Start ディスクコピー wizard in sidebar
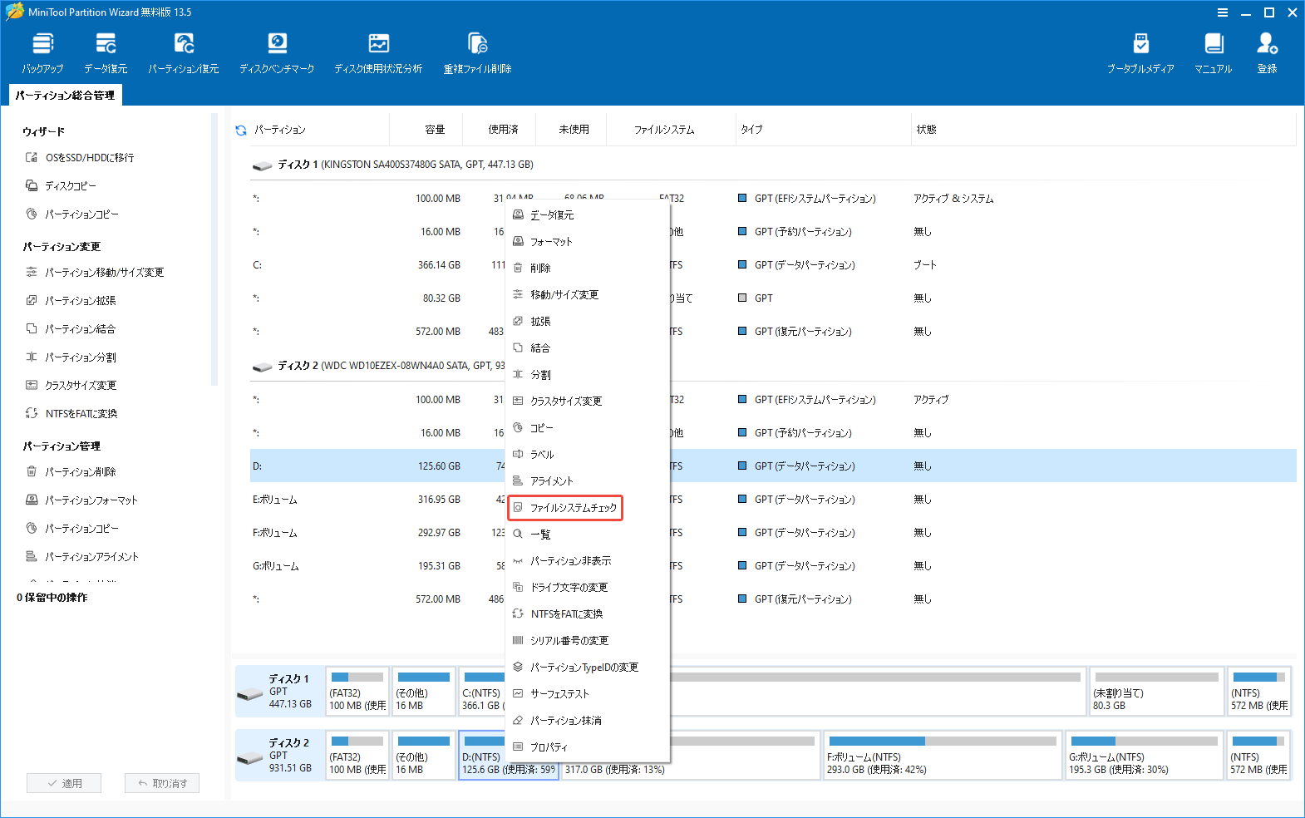 click(x=61, y=185)
